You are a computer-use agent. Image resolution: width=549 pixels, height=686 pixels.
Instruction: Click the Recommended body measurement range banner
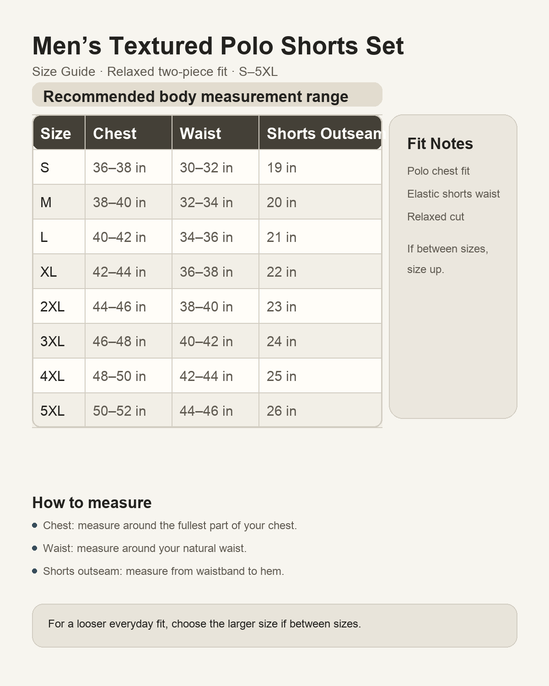pyautogui.click(x=207, y=95)
